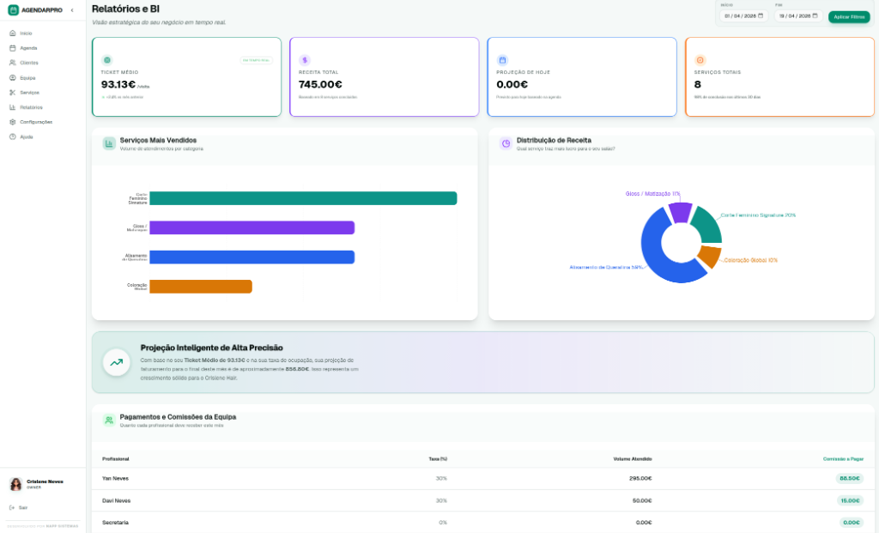Click the Sair logout icon
The image size is (879, 533).
click(12, 508)
